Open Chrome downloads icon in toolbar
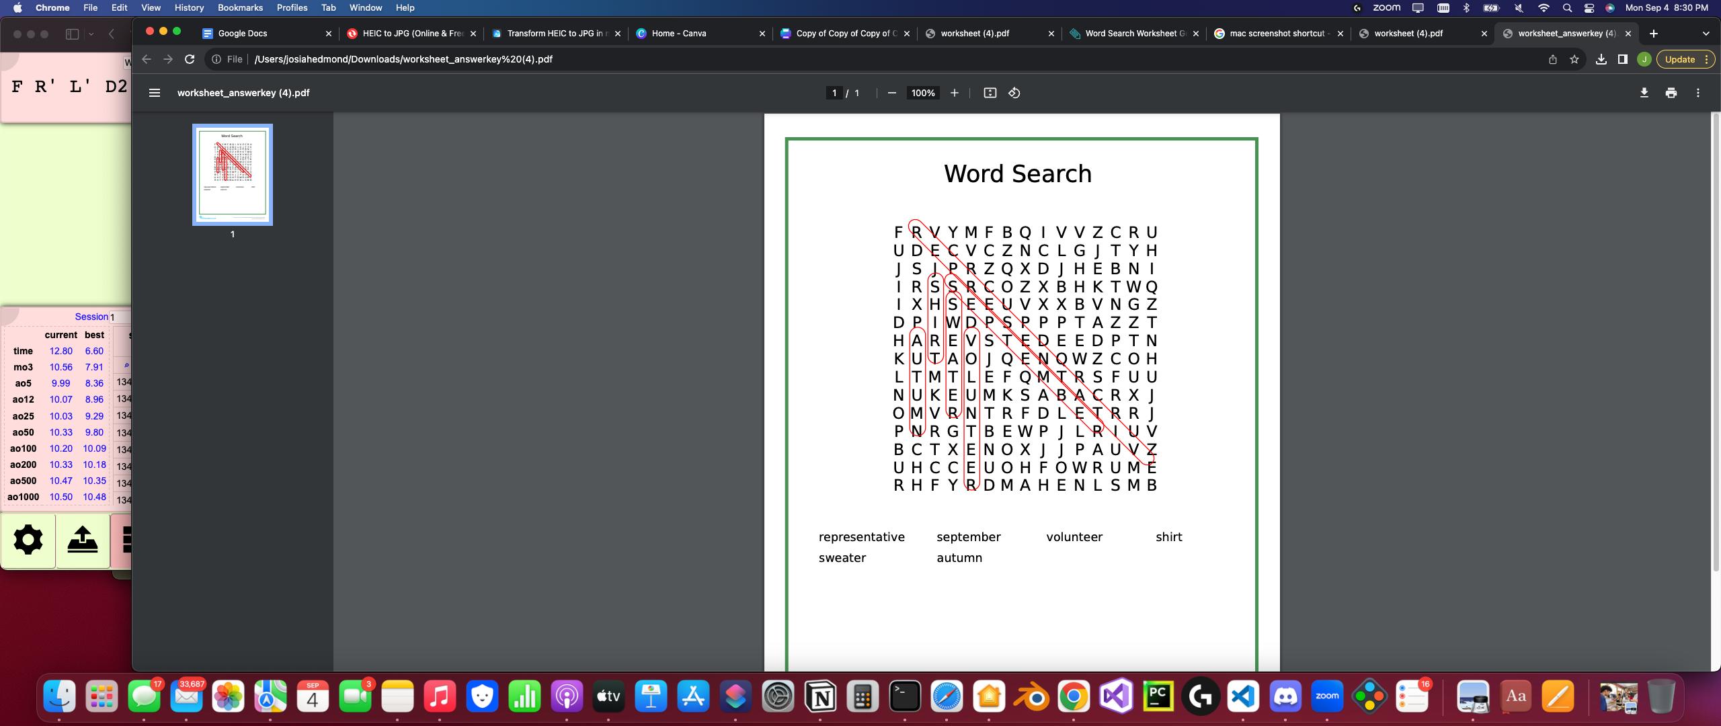This screenshot has width=1721, height=726. [x=1601, y=59]
